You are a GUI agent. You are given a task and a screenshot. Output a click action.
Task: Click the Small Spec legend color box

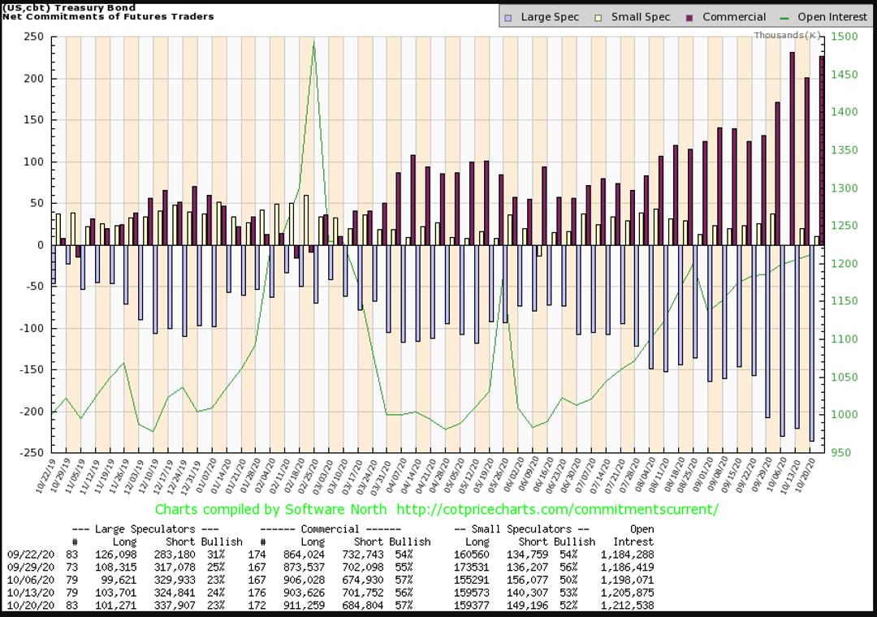(599, 17)
